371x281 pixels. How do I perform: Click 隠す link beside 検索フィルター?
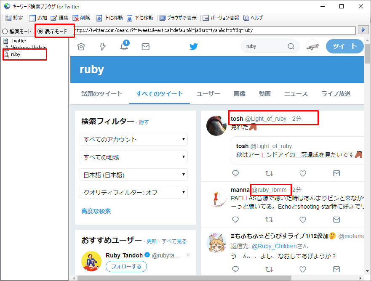click(144, 122)
